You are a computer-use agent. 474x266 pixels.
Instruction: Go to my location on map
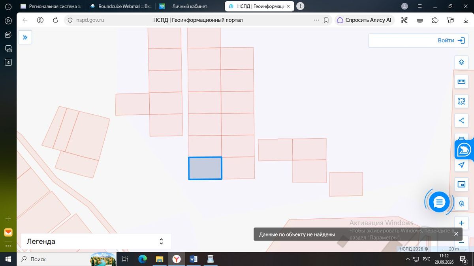(461, 165)
